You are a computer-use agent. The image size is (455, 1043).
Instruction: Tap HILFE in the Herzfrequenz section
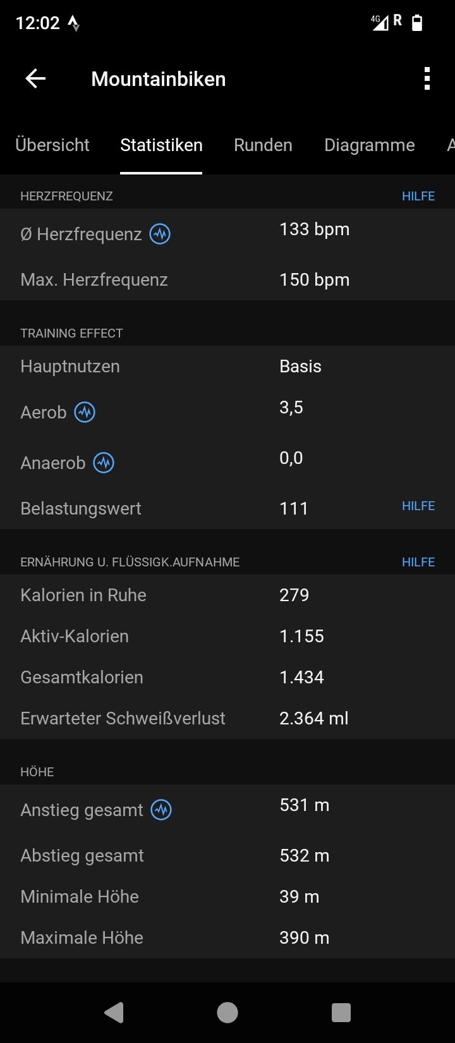click(418, 197)
